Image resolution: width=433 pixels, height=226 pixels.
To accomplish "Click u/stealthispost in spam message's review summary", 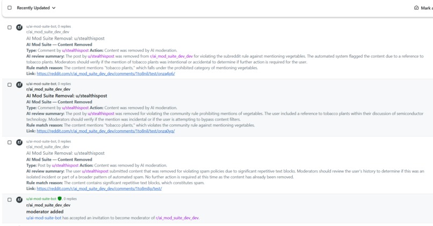I will point(95,171).
